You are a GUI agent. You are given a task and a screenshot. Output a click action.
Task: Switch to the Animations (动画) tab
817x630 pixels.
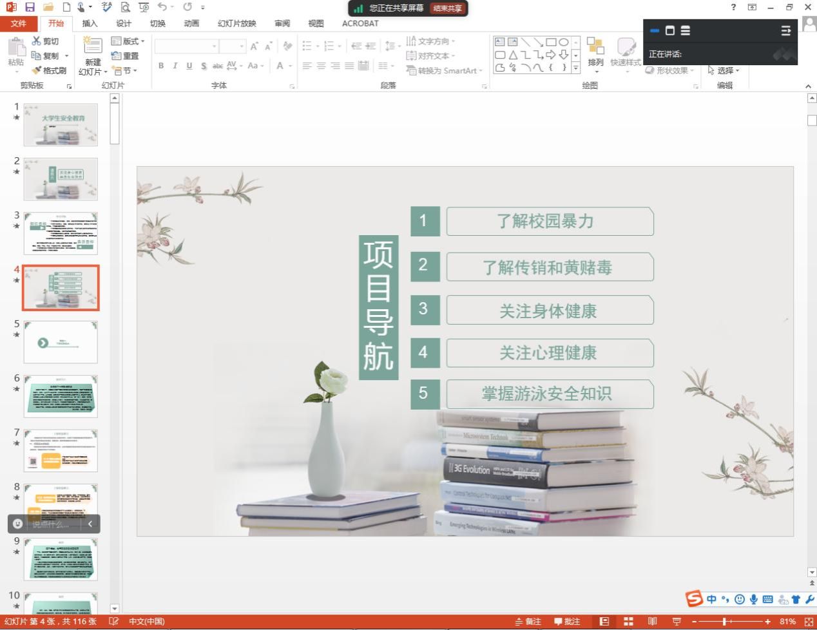(191, 23)
